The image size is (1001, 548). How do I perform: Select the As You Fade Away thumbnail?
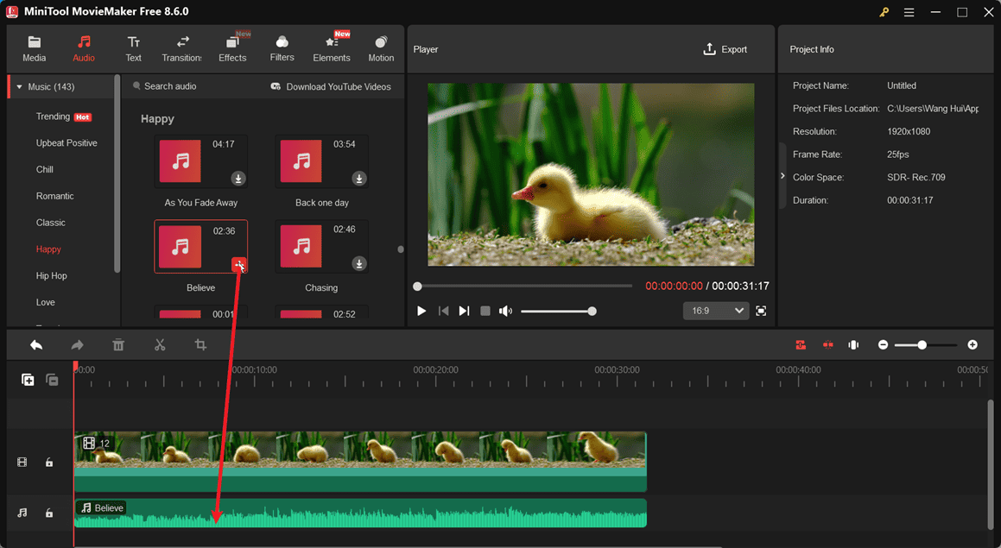click(200, 161)
